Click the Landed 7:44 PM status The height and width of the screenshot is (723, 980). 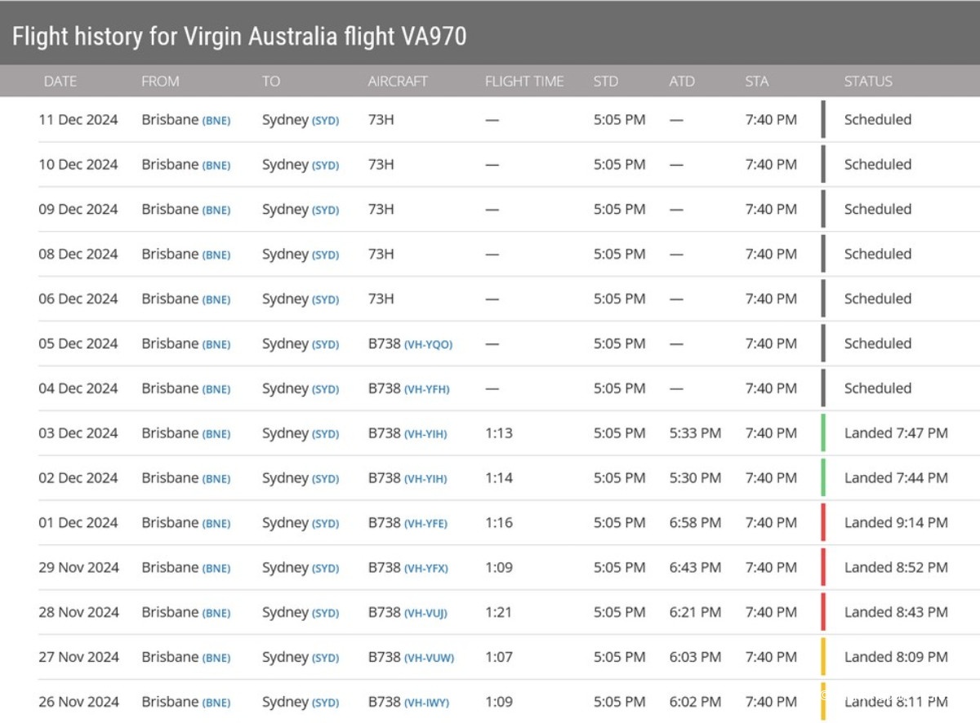896,478
